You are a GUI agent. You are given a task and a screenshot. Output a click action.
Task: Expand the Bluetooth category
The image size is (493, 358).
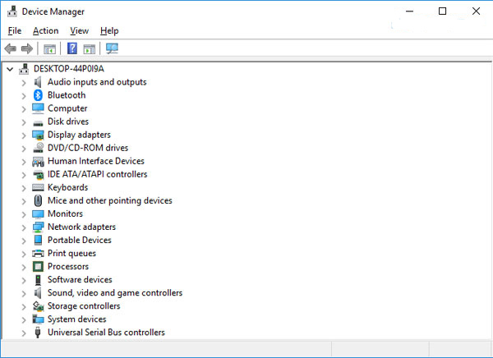tap(24, 96)
